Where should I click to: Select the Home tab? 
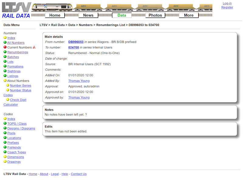[x=55, y=15]
